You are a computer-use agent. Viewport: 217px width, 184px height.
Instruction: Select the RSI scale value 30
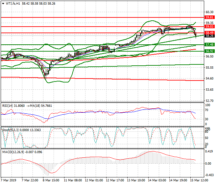[206, 119]
